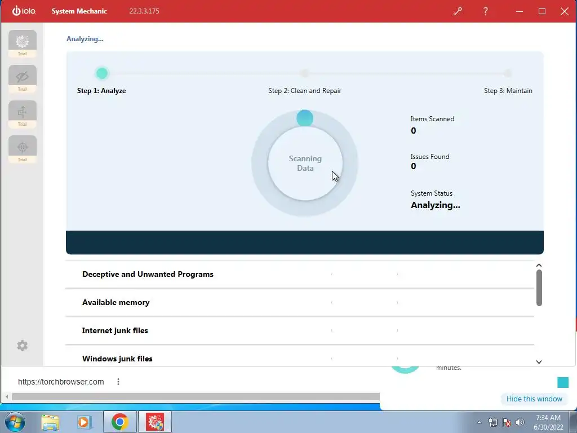Select the arrows signpost sidebar icon
Viewport: 577px width, 433px height.
pos(23,114)
